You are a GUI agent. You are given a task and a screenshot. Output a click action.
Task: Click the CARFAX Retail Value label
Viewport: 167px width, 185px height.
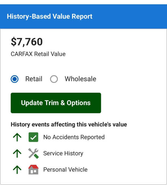tap(38, 54)
